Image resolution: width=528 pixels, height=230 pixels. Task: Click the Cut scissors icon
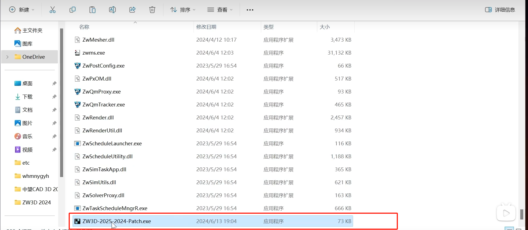point(53,10)
